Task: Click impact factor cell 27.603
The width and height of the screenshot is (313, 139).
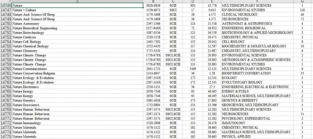Action: coord(212,101)
